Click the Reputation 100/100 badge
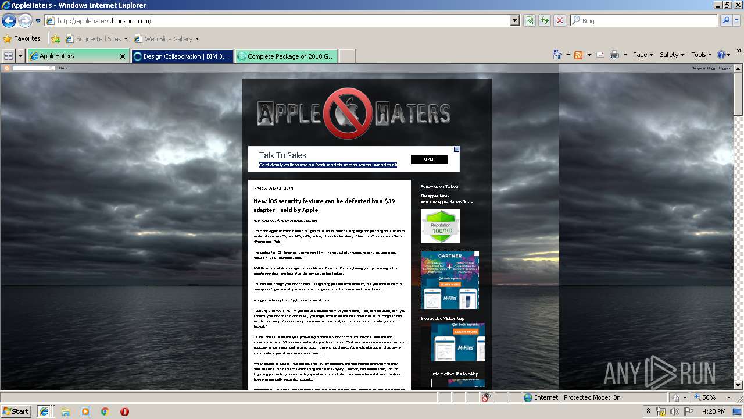 point(441,226)
